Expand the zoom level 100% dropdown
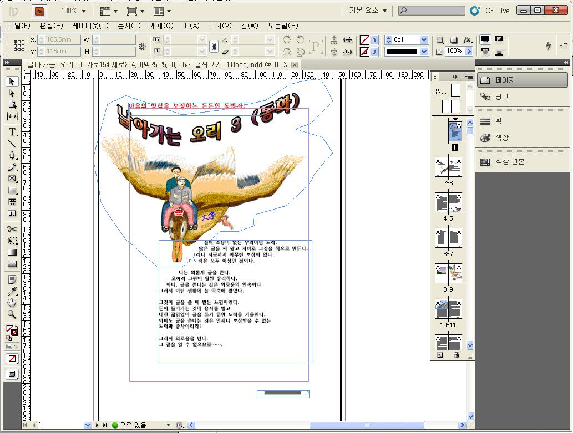 (84, 11)
